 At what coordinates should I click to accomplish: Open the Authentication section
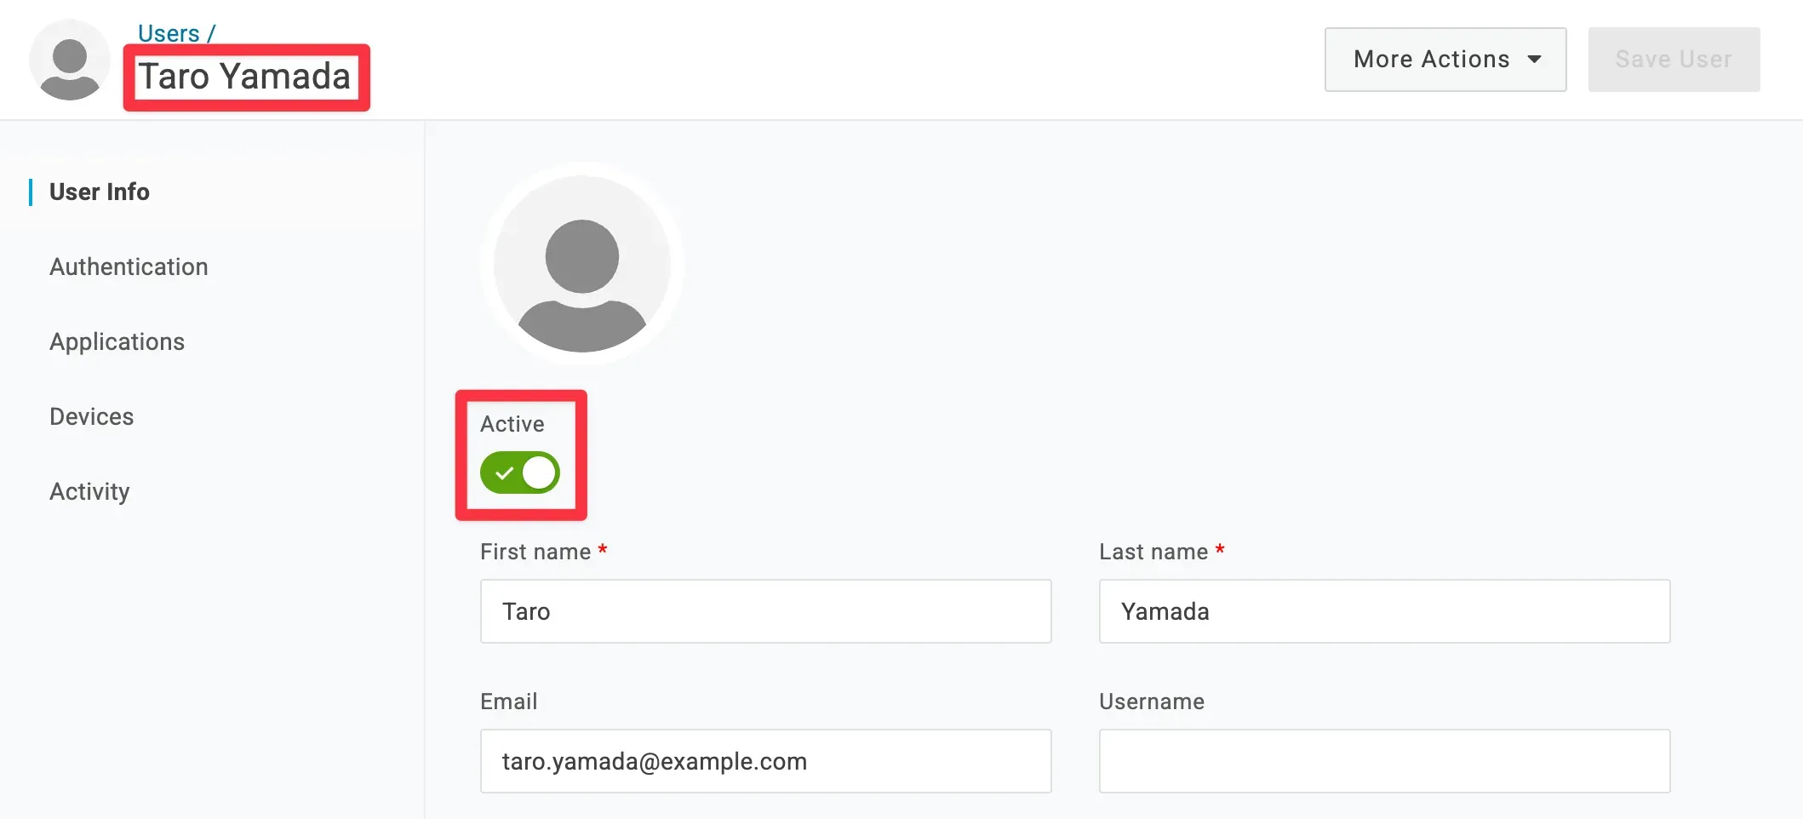(x=129, y=266)
